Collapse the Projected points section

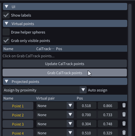[65, 81]
